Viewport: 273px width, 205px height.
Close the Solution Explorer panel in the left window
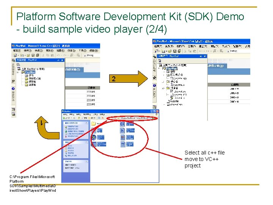click(62, 60)
